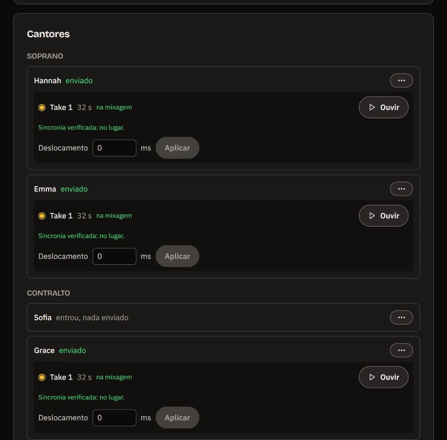Image resolution: width=447 pixels, height=440 pixels.
Task: Click Hannah's Deslocamento offset input field
Action: click(114, 148)
